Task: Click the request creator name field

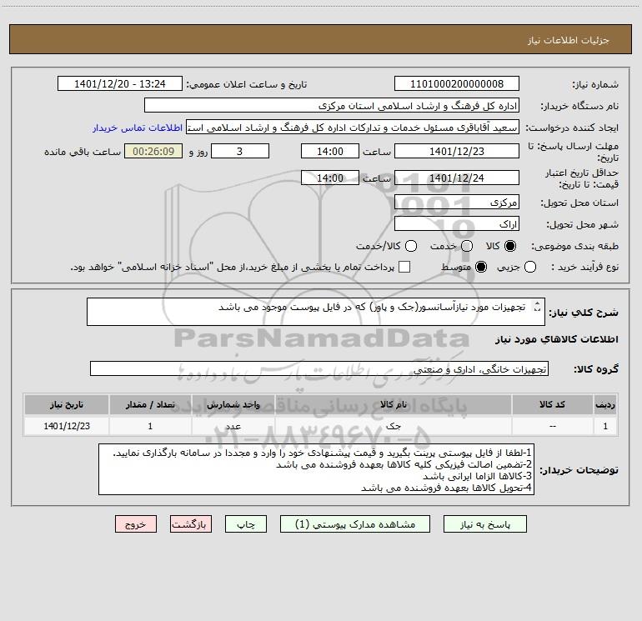Action: pos(353,128)
